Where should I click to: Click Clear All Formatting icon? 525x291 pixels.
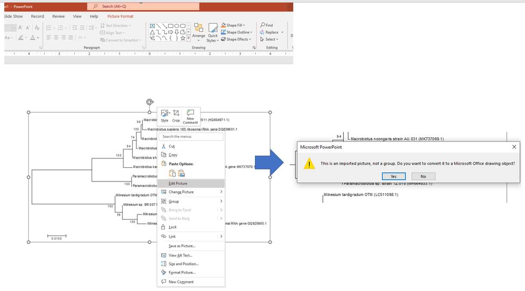pos(37,28)
